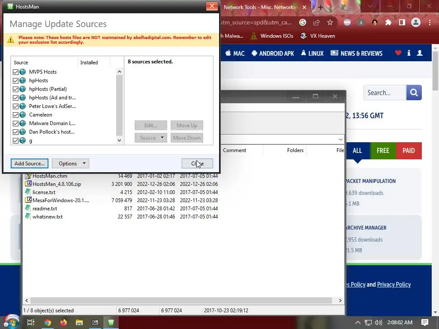This screenshot has width=439, height=329.
Task: Click sources list scroll down arrow
Action: (x=119, y=141)
